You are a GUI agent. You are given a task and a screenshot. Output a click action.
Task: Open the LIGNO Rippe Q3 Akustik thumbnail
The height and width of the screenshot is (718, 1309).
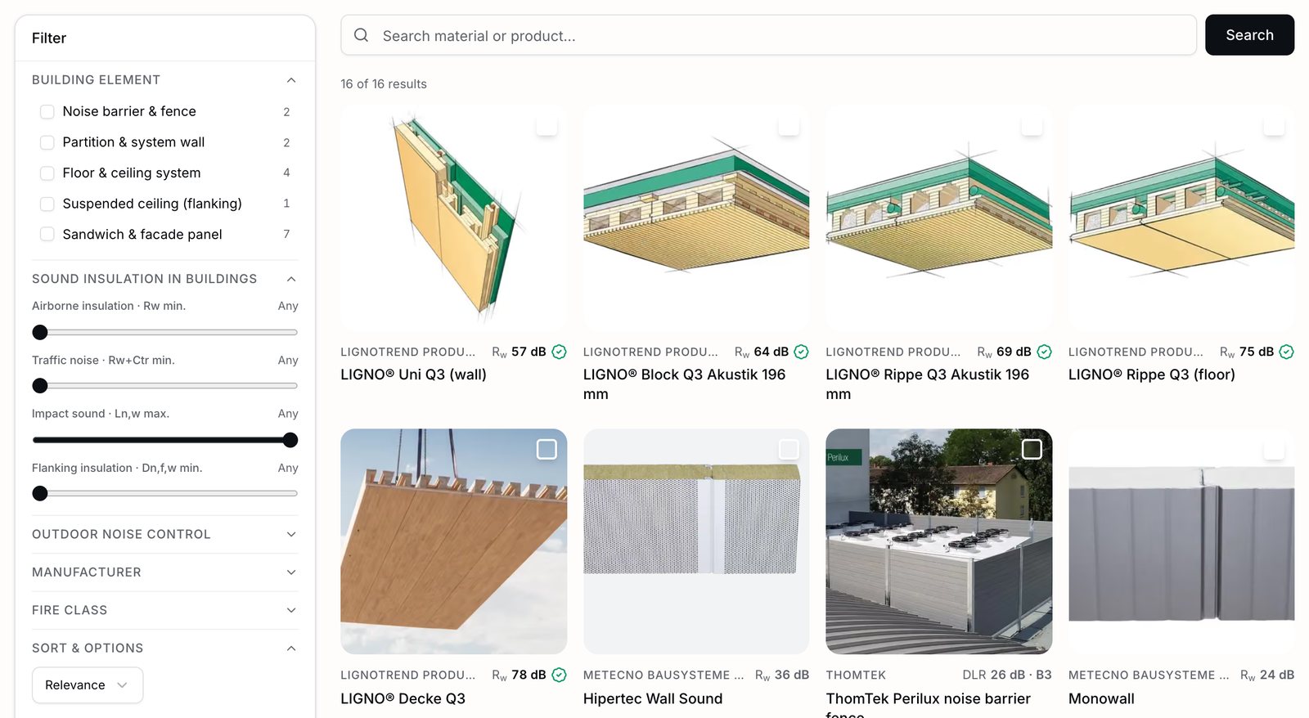[x=938, y=218]
